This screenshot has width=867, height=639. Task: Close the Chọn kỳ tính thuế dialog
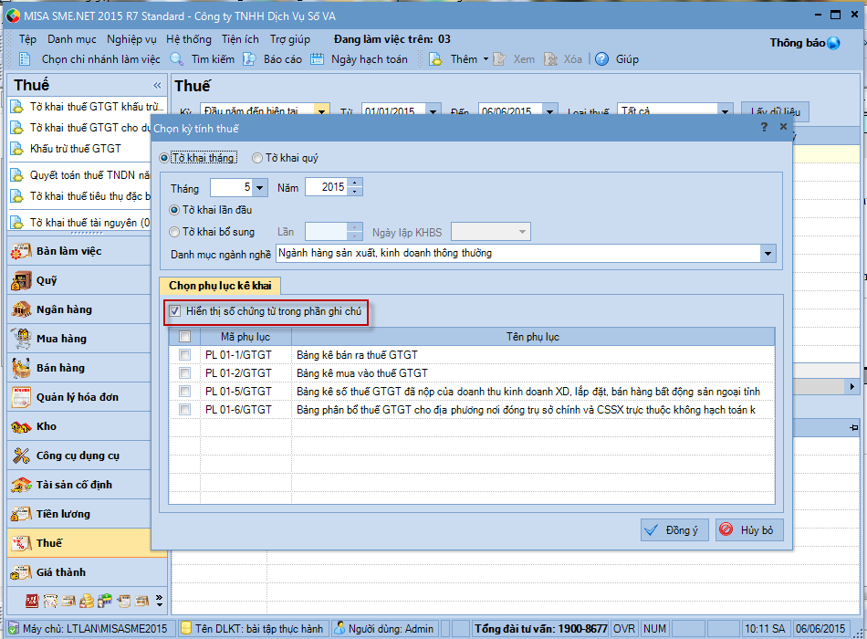[784, 127]
